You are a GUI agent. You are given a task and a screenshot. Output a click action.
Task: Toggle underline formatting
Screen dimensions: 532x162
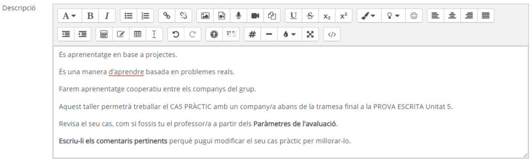coord(293,16)
